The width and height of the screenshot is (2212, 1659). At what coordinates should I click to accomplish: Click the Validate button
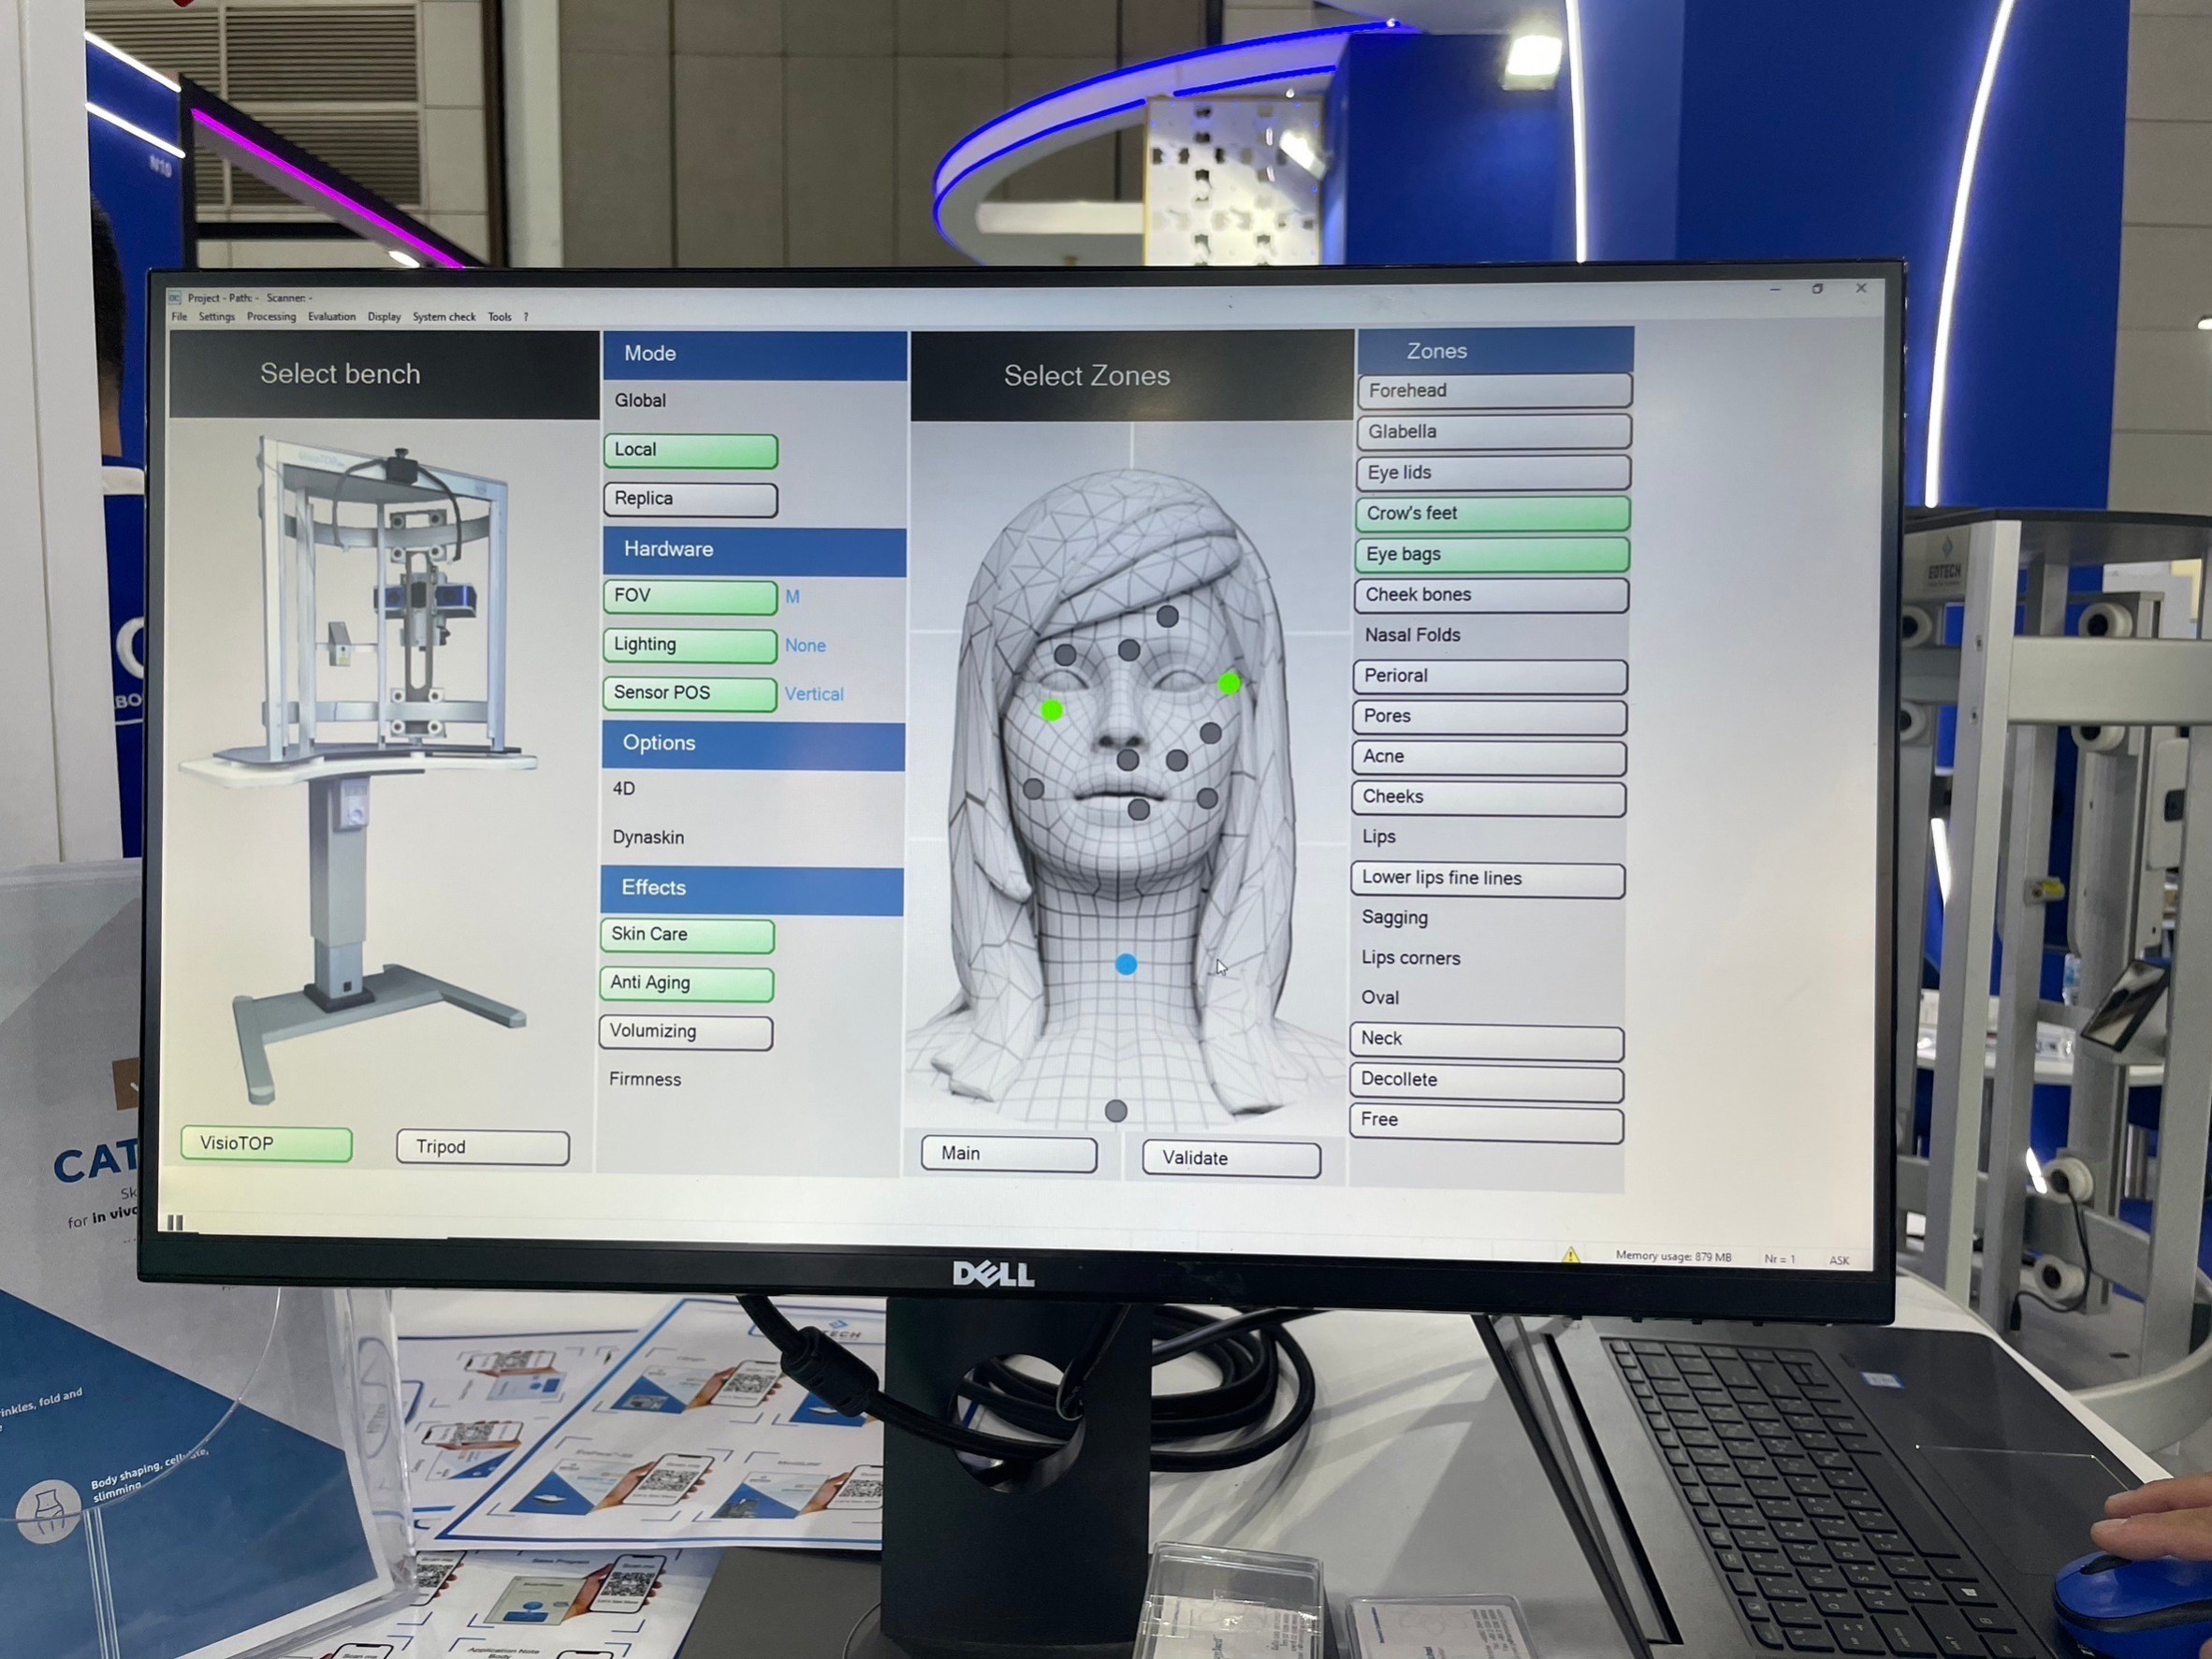1231,1158
